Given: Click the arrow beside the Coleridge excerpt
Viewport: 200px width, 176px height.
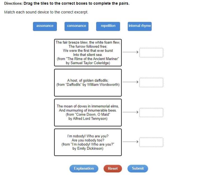Looking at the screenshot, I should click(x=131, y=52).
